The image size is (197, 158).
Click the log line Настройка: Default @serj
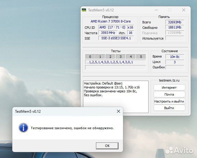(x=103, y=83)
